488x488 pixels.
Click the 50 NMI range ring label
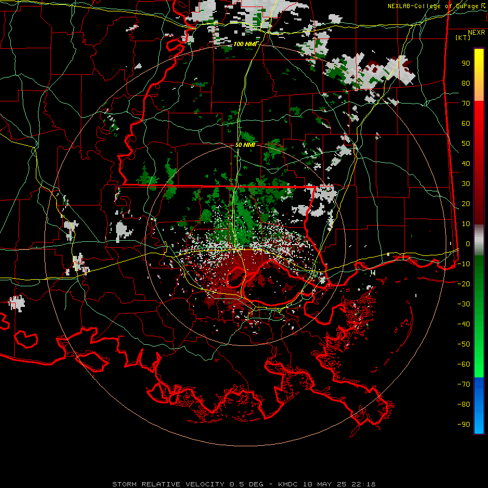[245, 145]
